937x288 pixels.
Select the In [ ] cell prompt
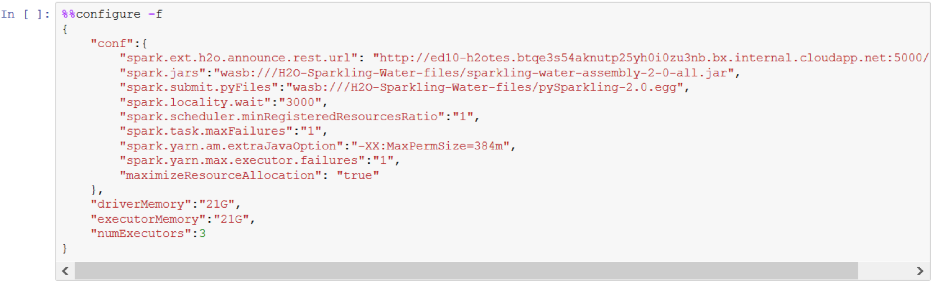[x=25, y=15]
